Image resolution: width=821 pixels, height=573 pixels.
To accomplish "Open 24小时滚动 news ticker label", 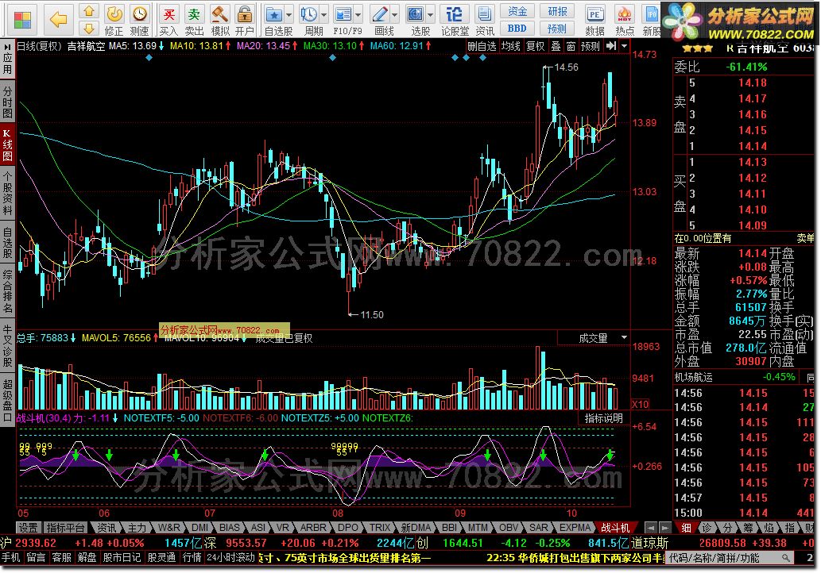I will point(230,558).
